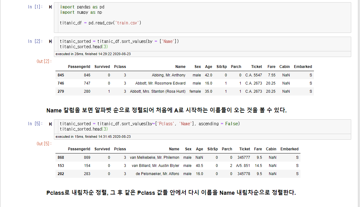Click row index 153
Image resolution: width=360 pixels, height=207 pixels.
61,165
